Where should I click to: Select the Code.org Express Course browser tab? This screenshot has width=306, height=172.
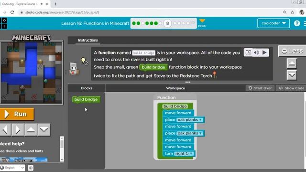(25, 4)
